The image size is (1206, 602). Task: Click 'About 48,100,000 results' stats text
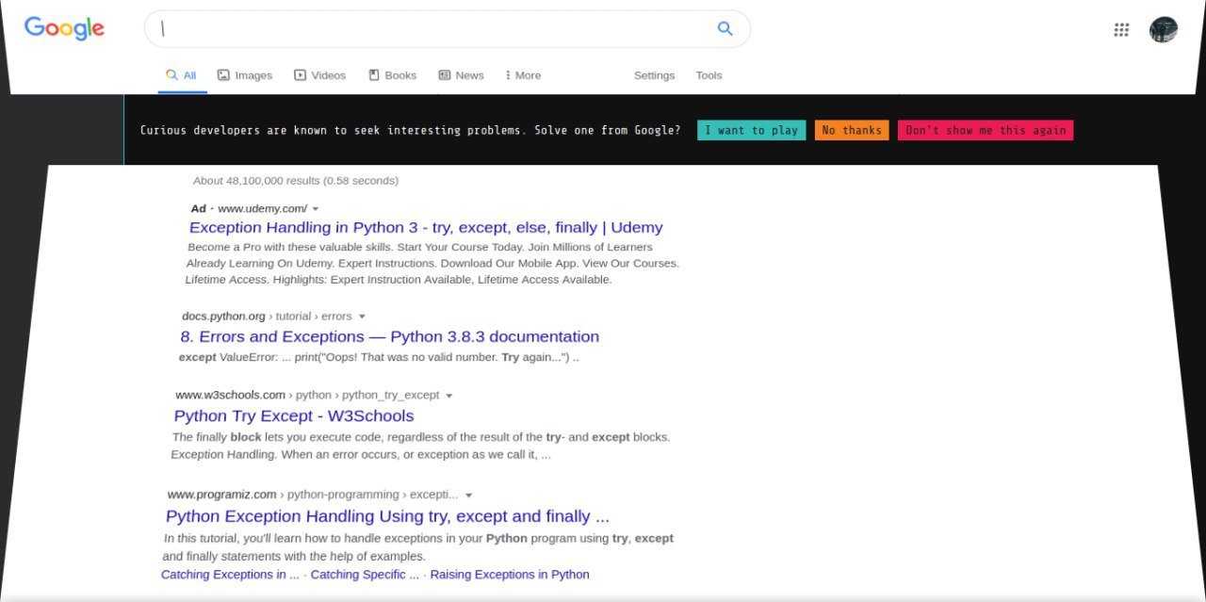click(x=296, y=180)
